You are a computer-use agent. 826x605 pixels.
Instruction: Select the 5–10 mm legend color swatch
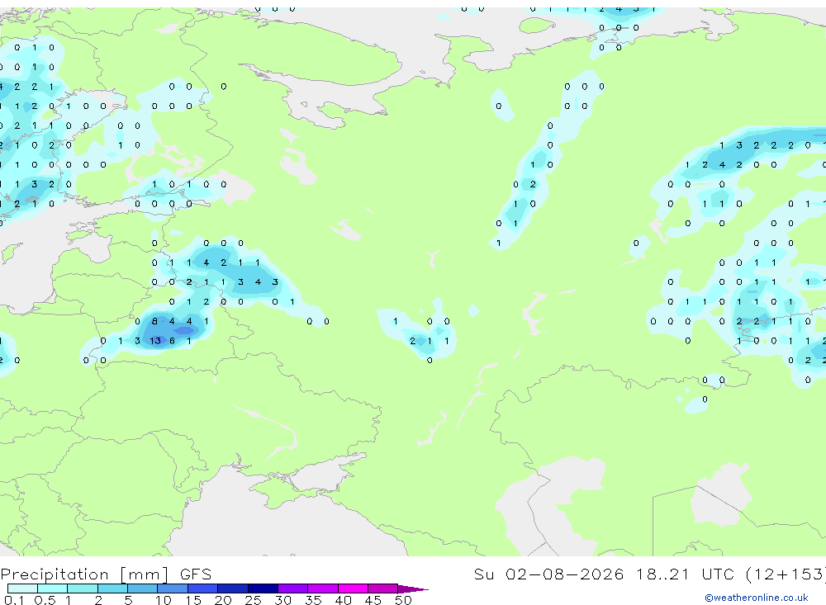pos(143,588)
